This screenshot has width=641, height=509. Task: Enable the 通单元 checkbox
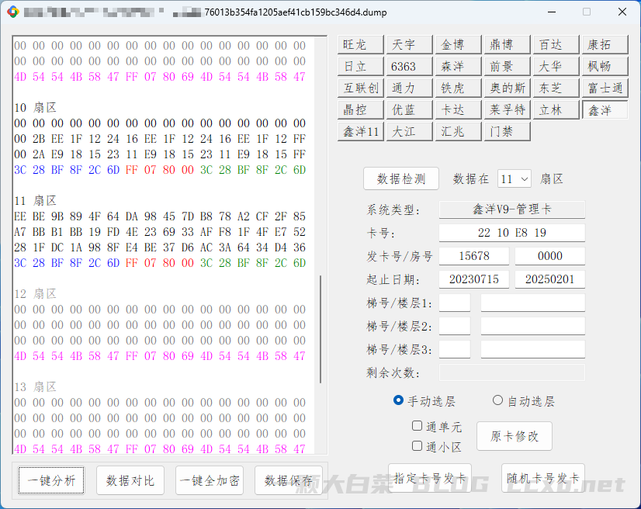click(418, 426)
